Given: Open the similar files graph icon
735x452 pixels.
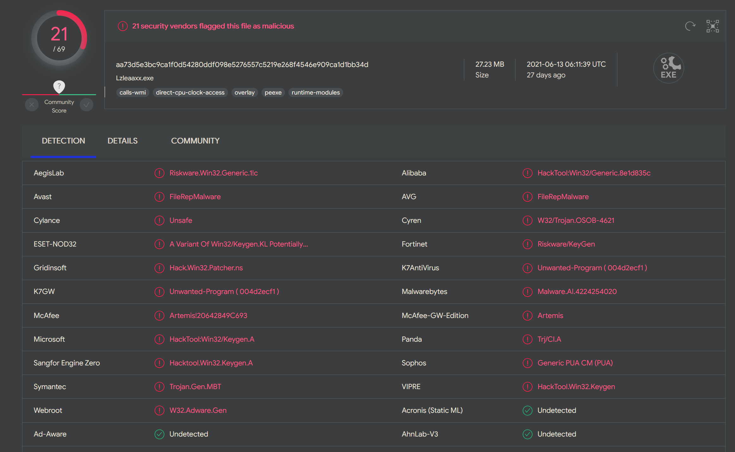Looking at the screenshot, I should pyautogui.click(x=713, y=26).
